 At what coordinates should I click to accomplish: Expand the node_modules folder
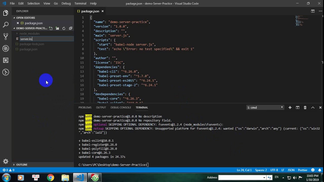click(29, 34)
